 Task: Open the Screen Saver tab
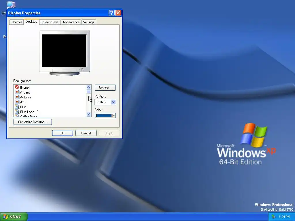coord(50,22)
